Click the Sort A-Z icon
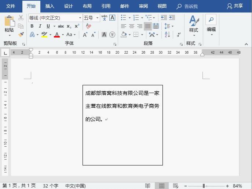Image resolution: width=252 pixels, height=189 pixels. tap(167, 35)
